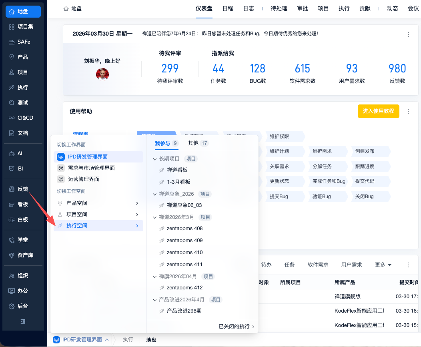Switch to the 其他 tab

click(198, 143)
